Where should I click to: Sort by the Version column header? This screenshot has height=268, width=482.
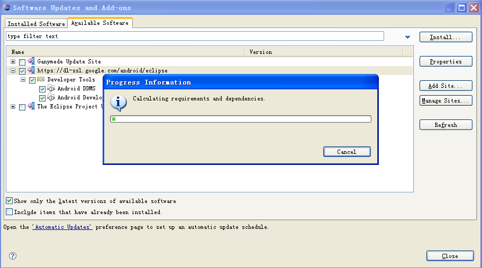[x=324, y=52]
